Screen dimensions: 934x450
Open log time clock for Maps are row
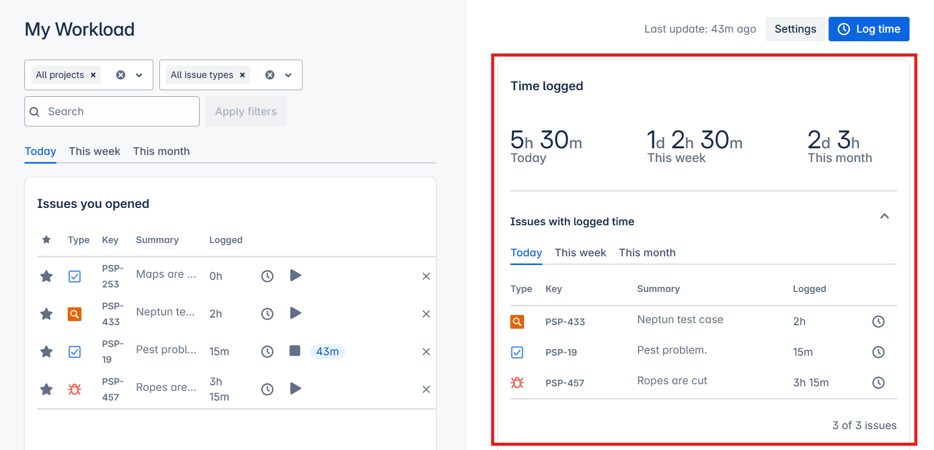(267, 276)
